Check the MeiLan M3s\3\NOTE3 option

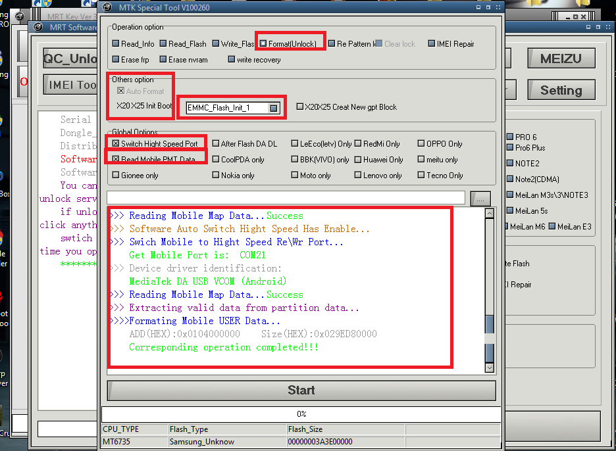[510, 195]
